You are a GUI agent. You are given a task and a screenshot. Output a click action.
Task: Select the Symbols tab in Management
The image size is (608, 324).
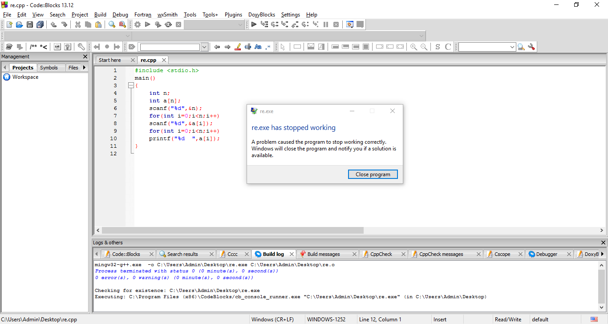coord(49,68)
